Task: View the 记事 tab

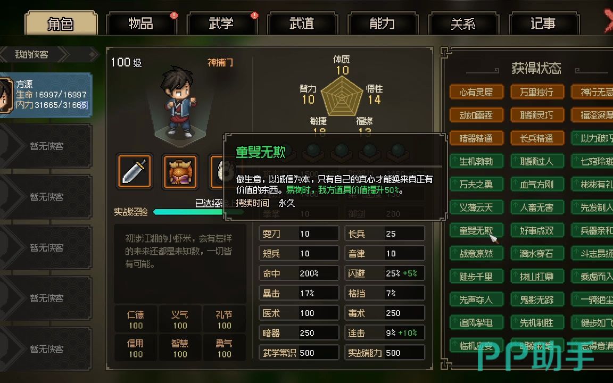Action: pyautogui.click(x=543, y=23)
